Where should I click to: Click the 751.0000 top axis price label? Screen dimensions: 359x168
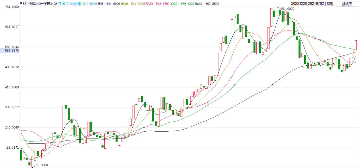[x=12, y=7]
